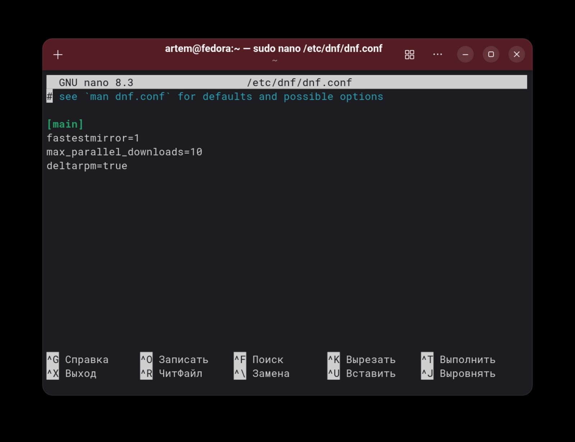Screen dimensions: 575x442
Task: Click the ^G Справка help shortcut
Action: tap(78, 359)
